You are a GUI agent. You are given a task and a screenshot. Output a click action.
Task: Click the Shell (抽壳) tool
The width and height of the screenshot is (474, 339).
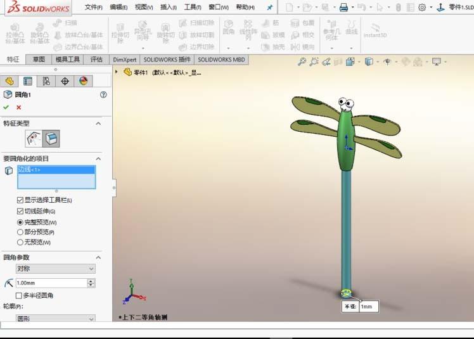(x=273, y=47)
